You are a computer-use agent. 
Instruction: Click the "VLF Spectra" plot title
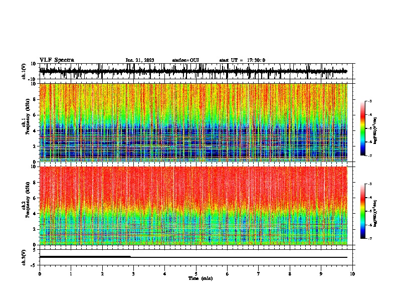[x=57, y=60]
